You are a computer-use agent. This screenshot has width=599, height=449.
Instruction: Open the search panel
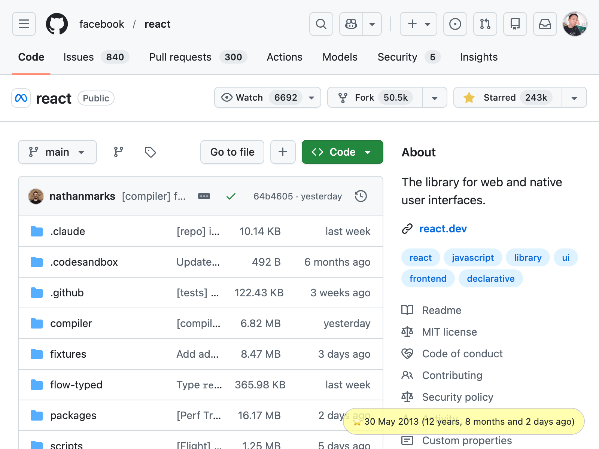pos(321,24)
